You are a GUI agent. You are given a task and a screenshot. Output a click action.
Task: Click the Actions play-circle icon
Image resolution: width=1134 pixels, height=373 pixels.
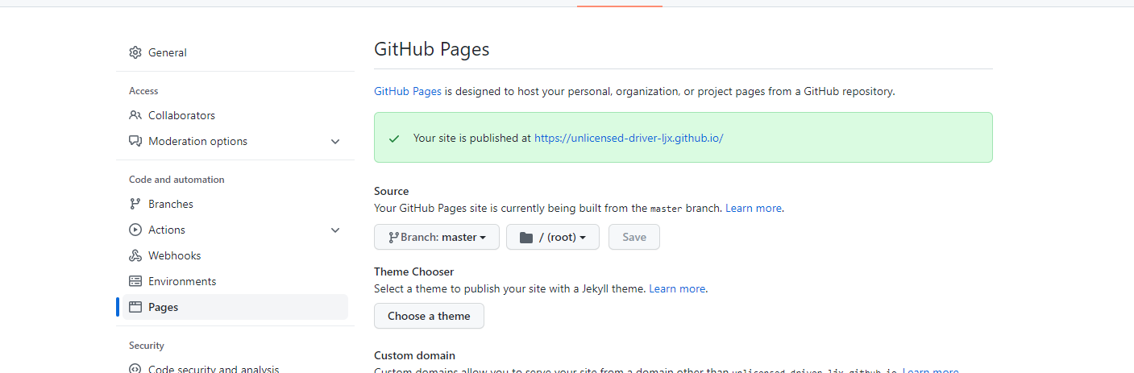tap(135, 230)
